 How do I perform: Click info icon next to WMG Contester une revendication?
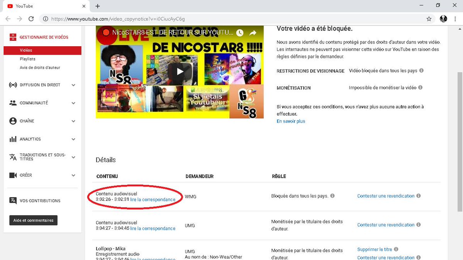pos(419,196)
